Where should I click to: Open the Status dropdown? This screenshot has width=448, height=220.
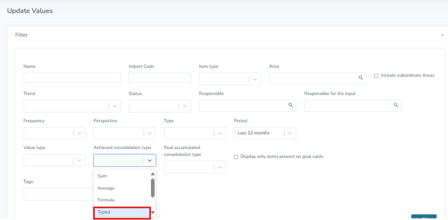(185, 106)
